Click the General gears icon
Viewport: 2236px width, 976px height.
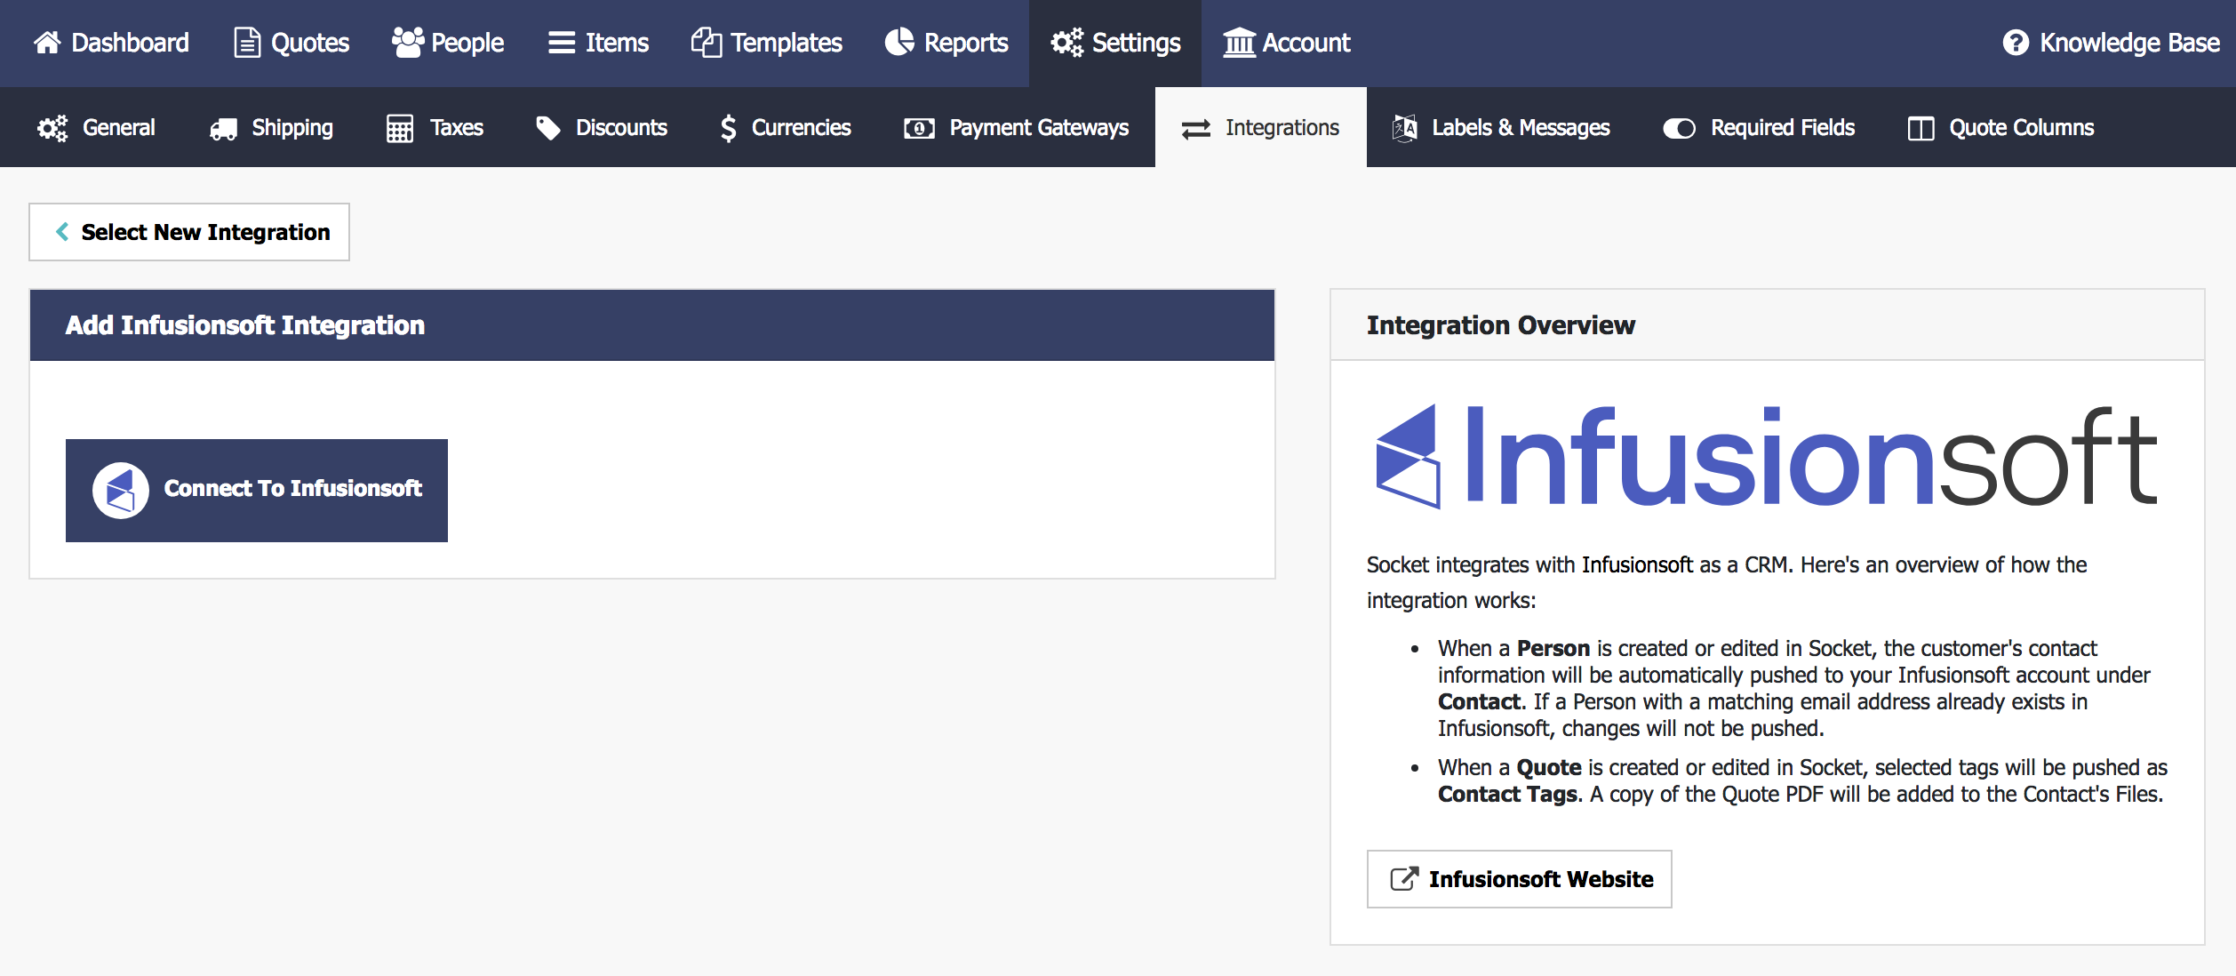52,128
